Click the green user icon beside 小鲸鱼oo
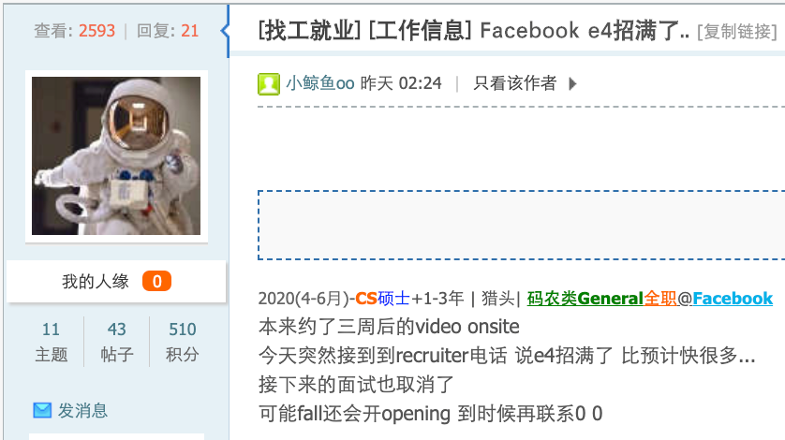 (269, 83)
